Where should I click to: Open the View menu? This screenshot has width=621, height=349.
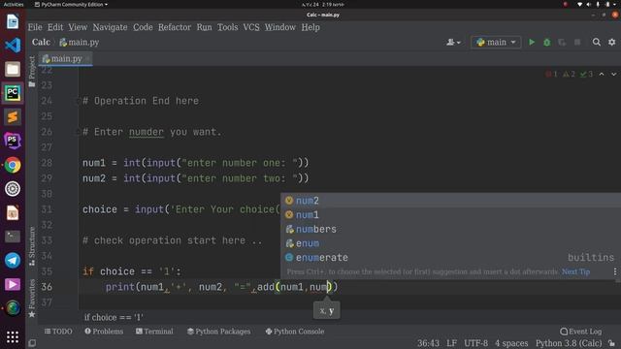(78, 27)
